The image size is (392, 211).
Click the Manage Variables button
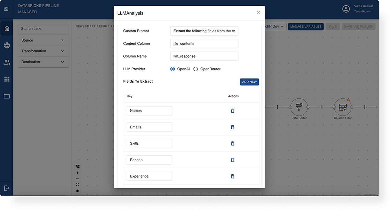[x=306, y=27]
